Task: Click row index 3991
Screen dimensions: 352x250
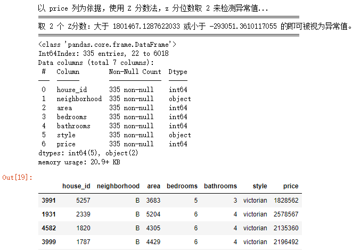Action: click(x=48, y=200)
